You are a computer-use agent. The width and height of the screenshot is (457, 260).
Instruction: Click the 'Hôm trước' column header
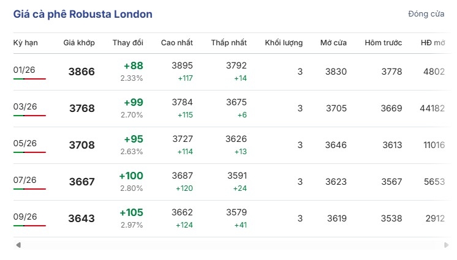tap(383, 42)
